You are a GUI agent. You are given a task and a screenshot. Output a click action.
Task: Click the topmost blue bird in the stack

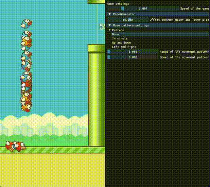tap(27, 23)
